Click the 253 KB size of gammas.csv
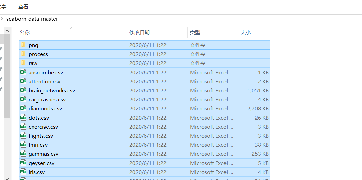This screenshot has height=180, width=362. point(260,154)
